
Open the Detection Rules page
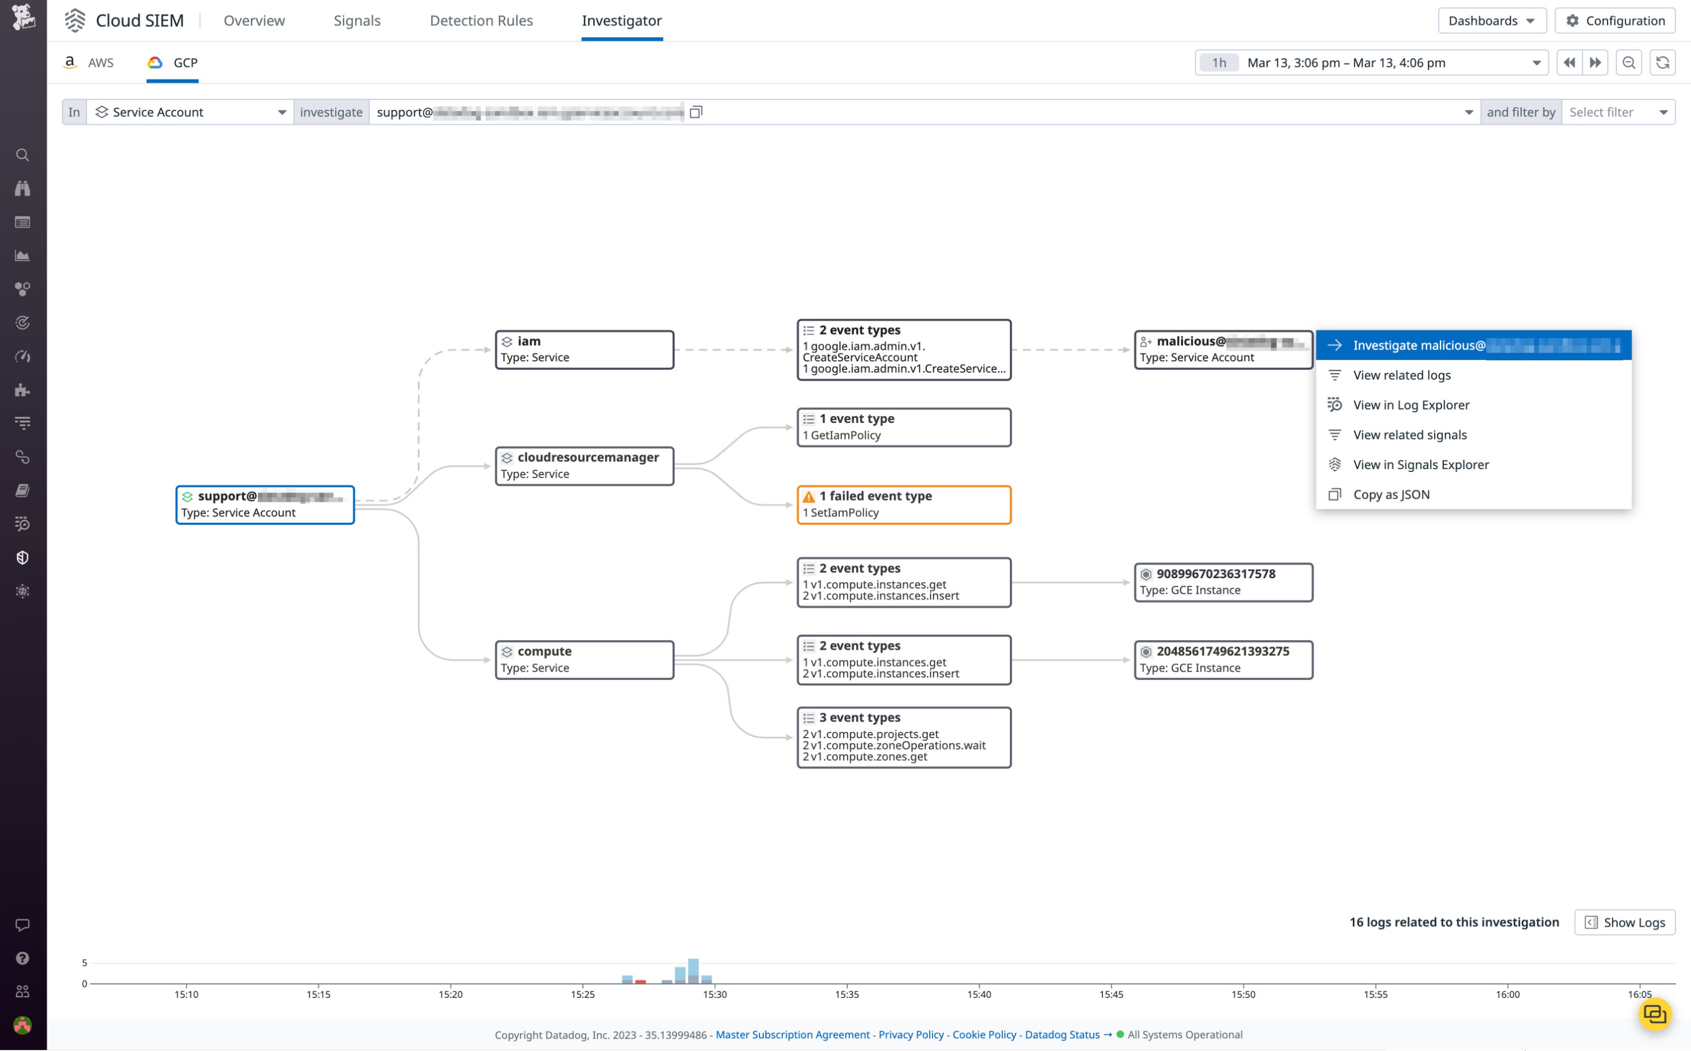482,21
